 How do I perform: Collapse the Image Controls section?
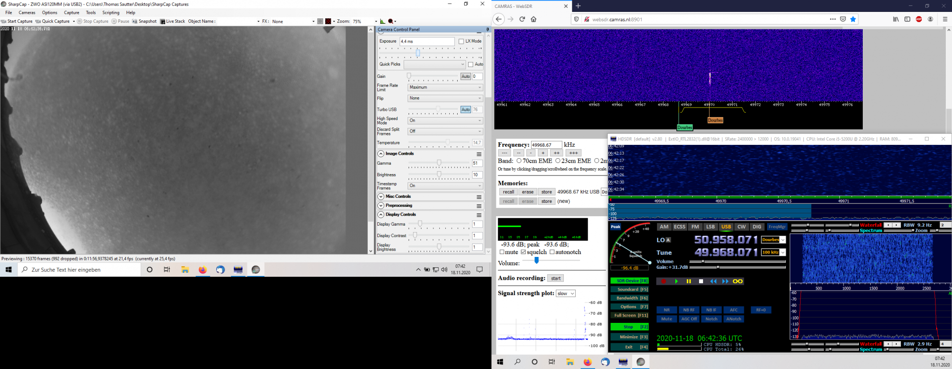point(381,154)
